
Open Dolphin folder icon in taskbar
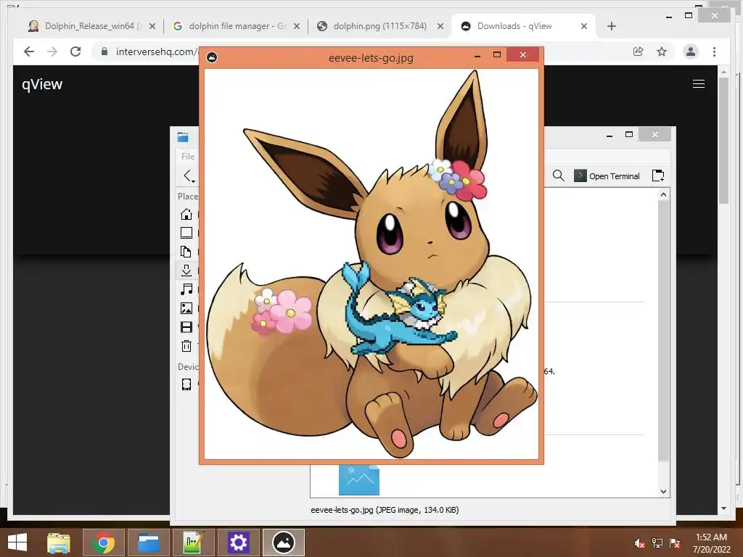148,542
